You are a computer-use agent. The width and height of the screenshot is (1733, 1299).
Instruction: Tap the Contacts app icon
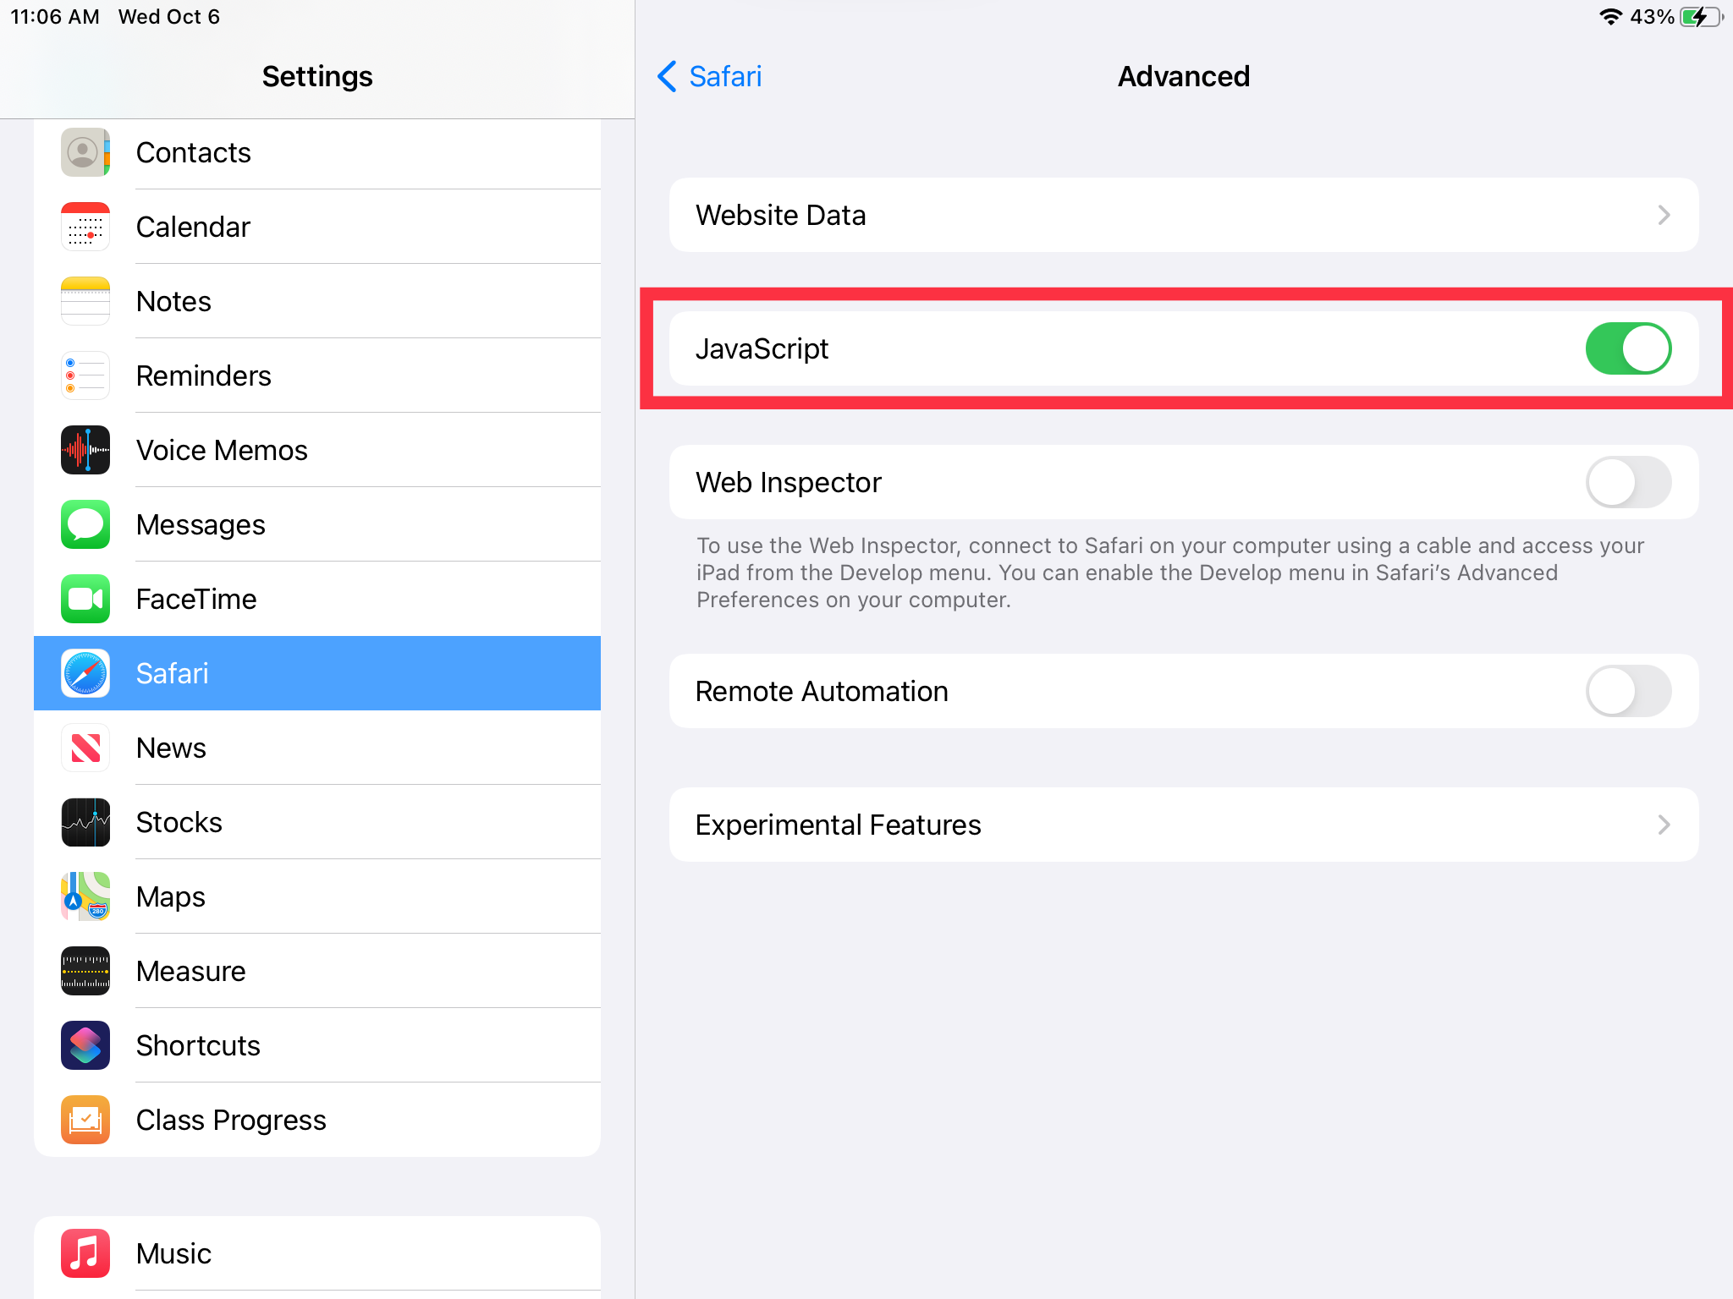(x=85, y=152)
